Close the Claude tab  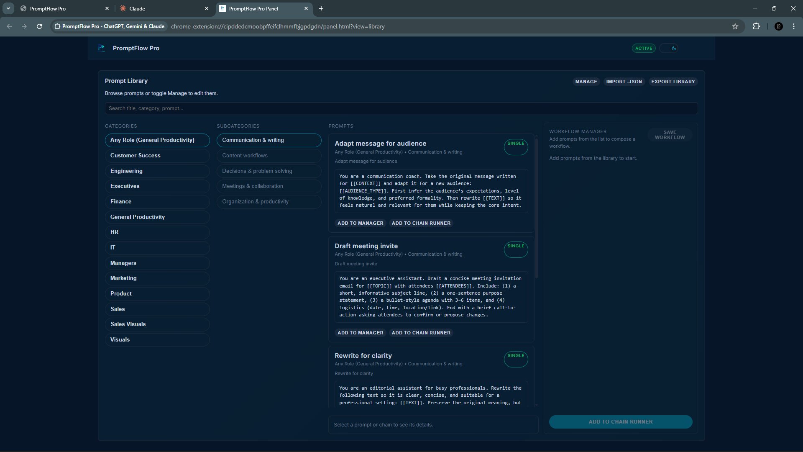tap(207, 8)
